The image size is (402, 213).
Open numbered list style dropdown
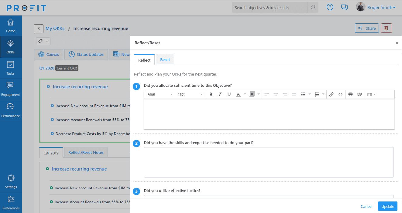(x=323, y=94)
